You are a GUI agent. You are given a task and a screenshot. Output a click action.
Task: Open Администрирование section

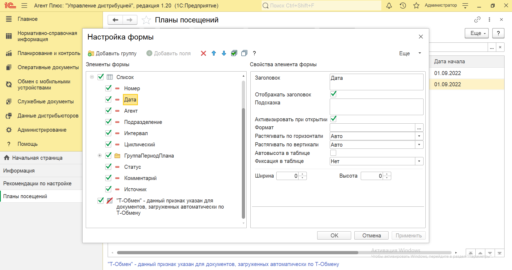tap(42, 130)
